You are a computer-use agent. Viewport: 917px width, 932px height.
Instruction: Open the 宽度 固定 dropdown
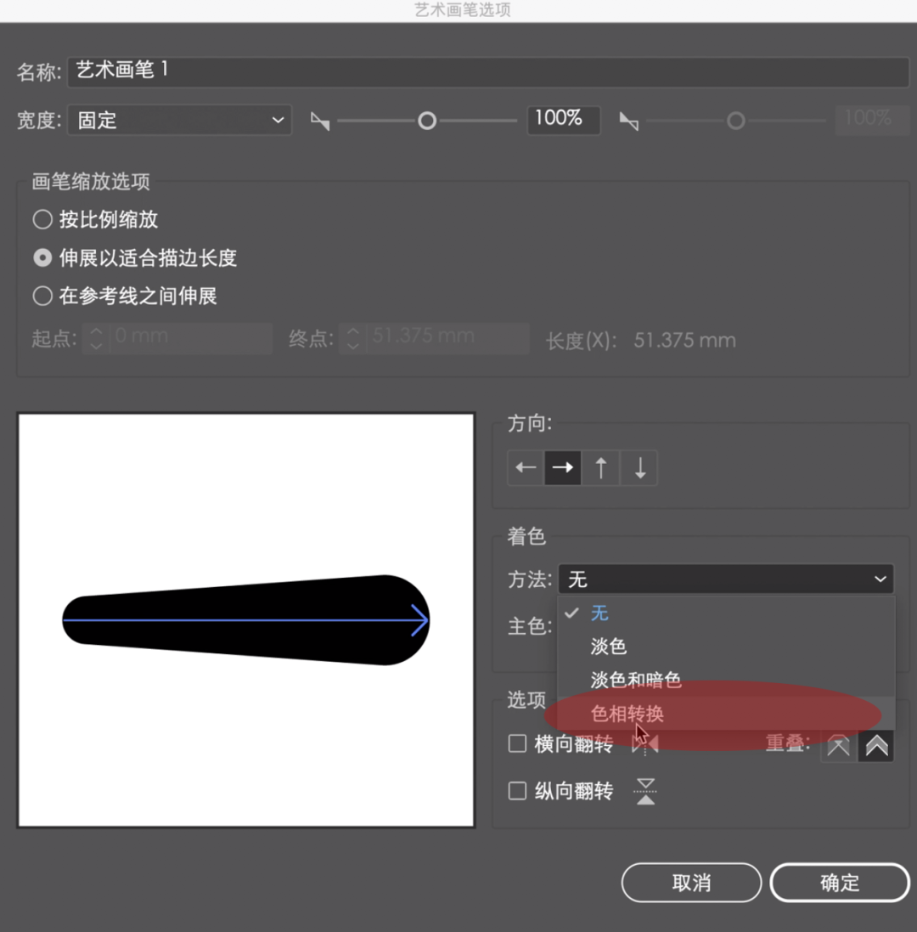179,121
